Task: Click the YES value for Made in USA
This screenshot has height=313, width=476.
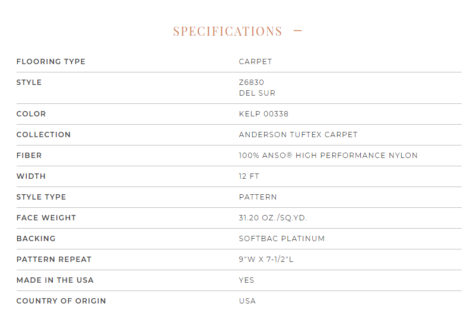Action: click(x=246, y=280)
